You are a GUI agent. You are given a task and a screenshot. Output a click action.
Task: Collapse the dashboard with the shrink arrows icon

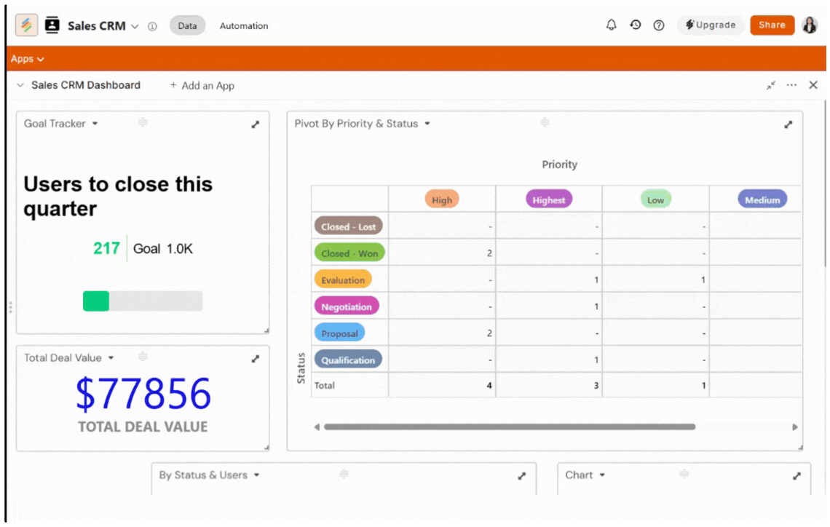tap(771, 85)
